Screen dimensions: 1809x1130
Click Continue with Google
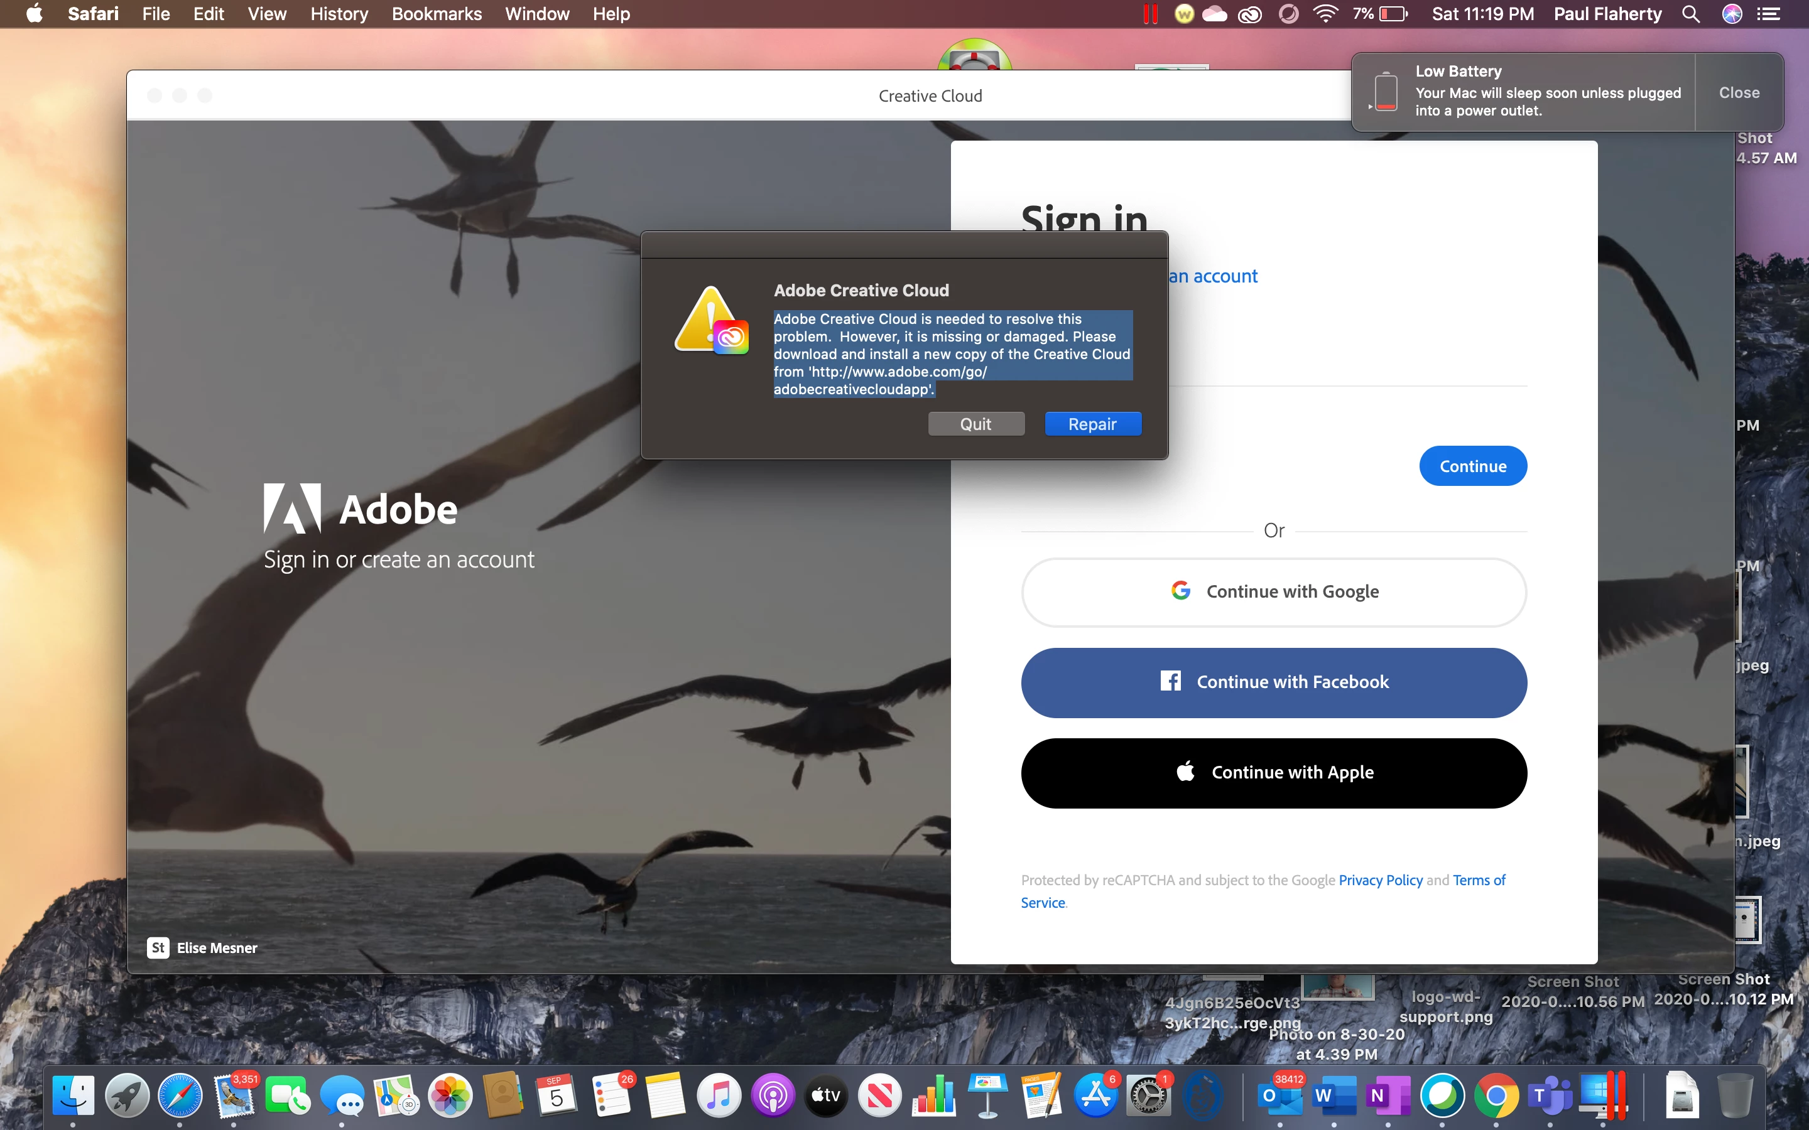1273,591
